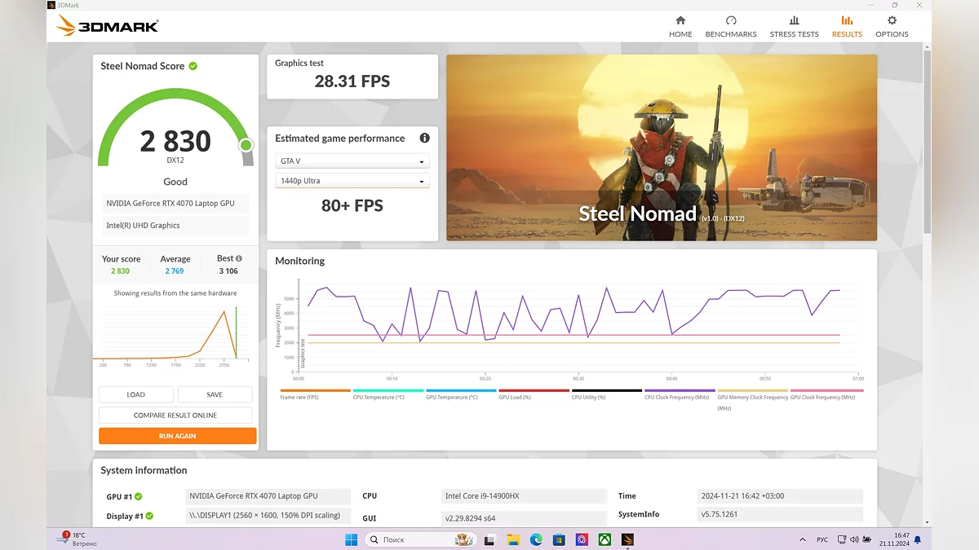Open the Options gear page

coord(892,26)
